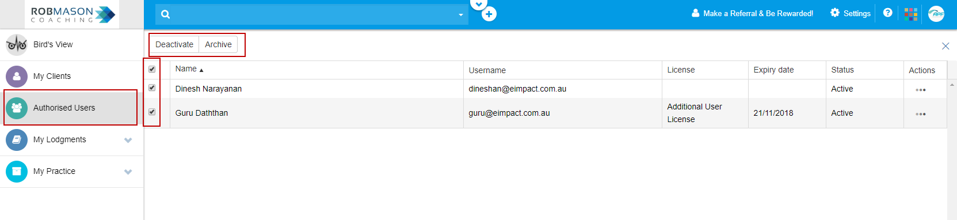Viewport: 957px width, 220px height.
Task: Expand the round chevron-down button above plus
Action: pyautogui.click(x=479, y=3)
